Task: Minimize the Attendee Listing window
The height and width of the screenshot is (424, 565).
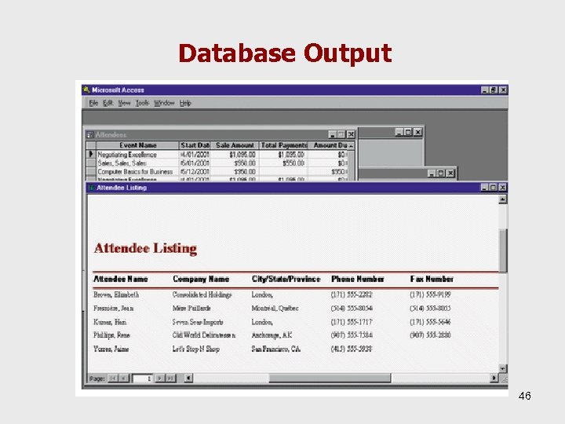Action: [x=485, y=188]
